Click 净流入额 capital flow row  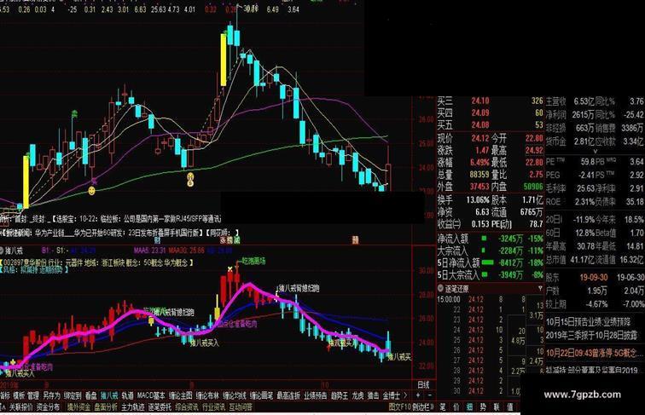[x=491, y=239]
